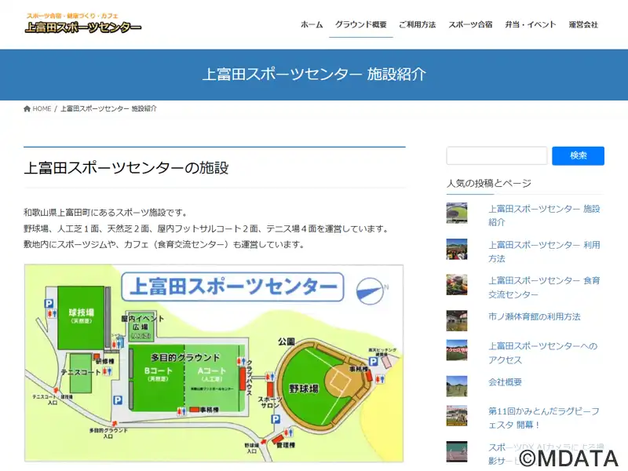Viewport: 628px width, 471px height.
Task: Click the Bコート area on map
Action: pos(159,378)
